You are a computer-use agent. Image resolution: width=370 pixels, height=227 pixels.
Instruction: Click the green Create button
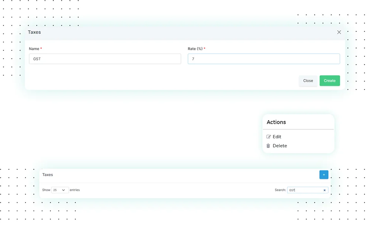[329, 81]
